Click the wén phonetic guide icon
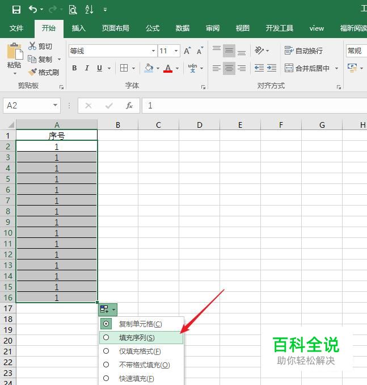This screenshot has height=385, width=367. click(x=193, y=68)
